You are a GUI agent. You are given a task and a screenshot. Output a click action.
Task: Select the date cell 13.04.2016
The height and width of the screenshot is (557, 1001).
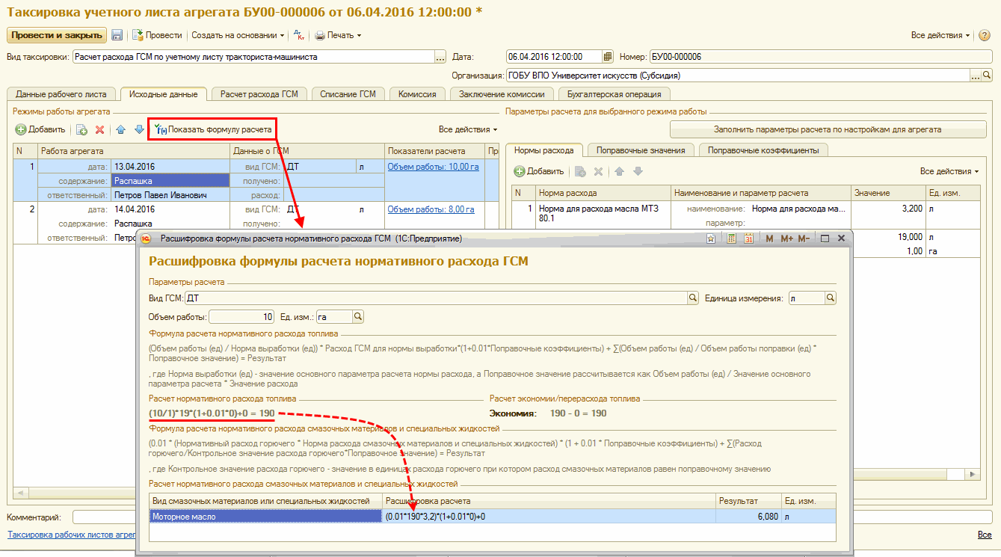click(170, 167)
